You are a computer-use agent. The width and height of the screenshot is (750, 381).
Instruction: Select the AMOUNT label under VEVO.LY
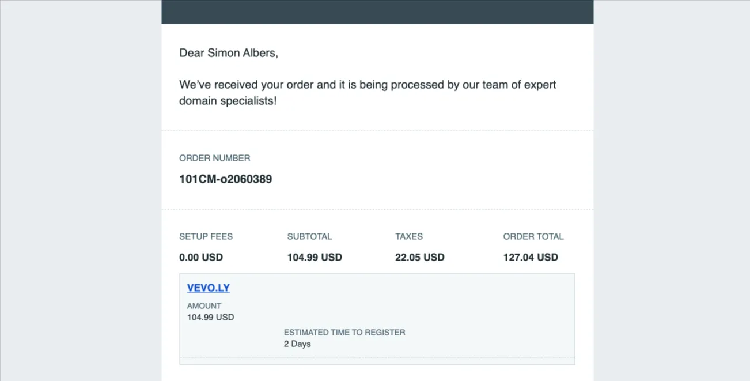(204, 306)
